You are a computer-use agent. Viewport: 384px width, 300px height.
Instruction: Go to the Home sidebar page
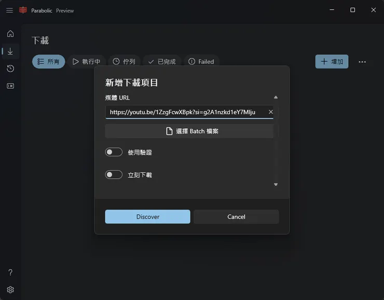pyautogui.click(x=10, y=34)
